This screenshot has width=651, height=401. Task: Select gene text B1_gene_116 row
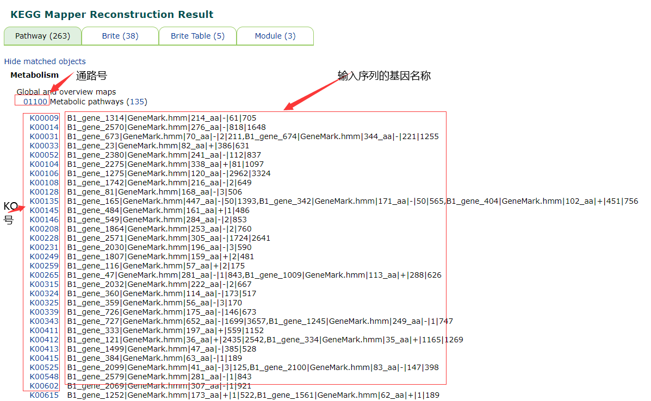(x=156, y=266)
